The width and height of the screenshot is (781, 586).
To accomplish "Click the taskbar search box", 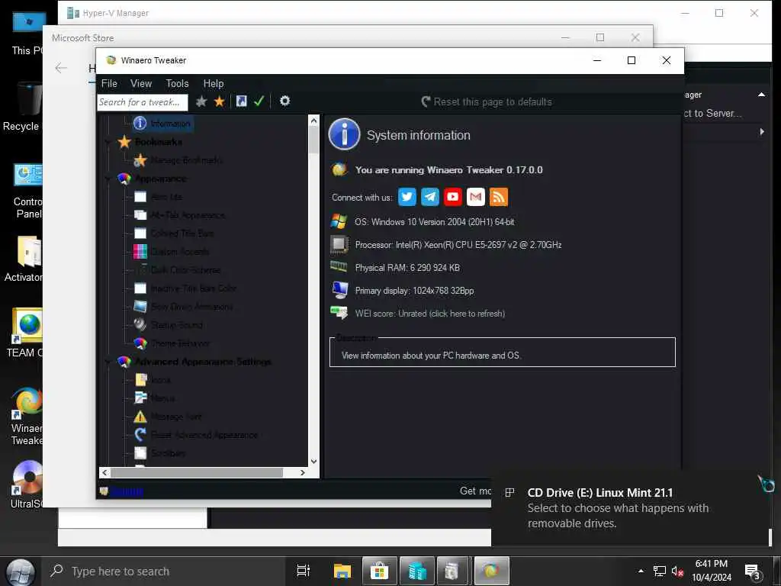I will click(x=165, y=571).
